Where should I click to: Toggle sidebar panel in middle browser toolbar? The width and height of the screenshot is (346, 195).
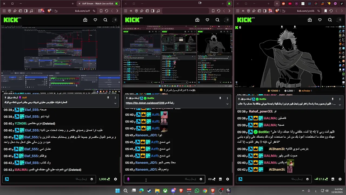pyautogui.click(x=152, y=11)
